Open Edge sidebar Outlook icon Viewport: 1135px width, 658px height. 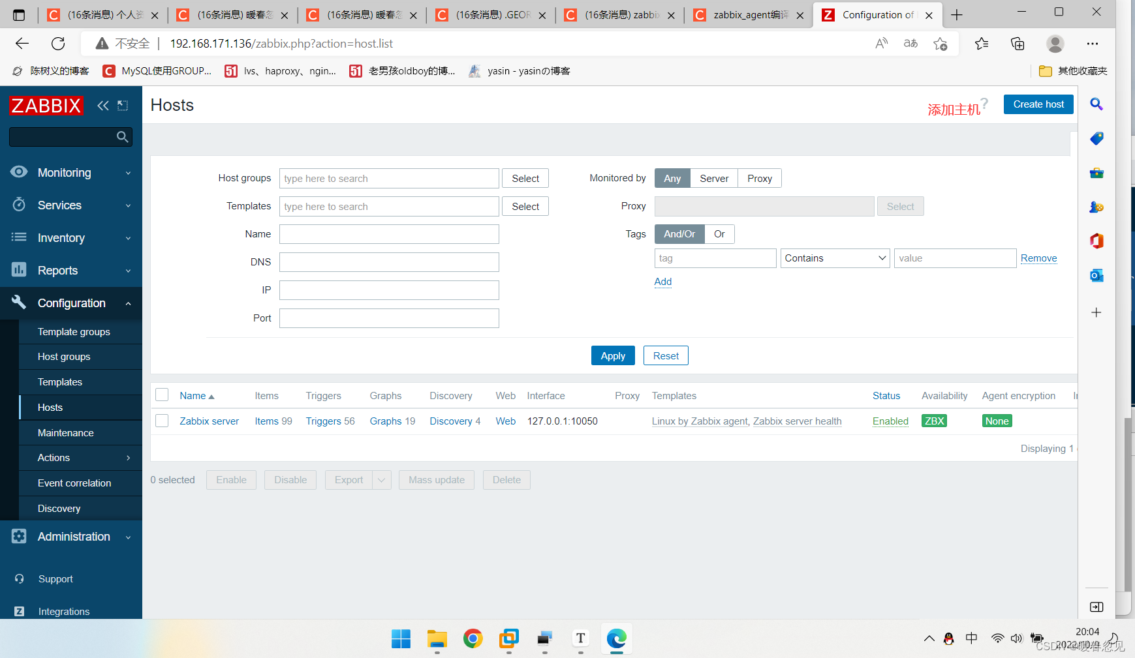coord(1096,275)
